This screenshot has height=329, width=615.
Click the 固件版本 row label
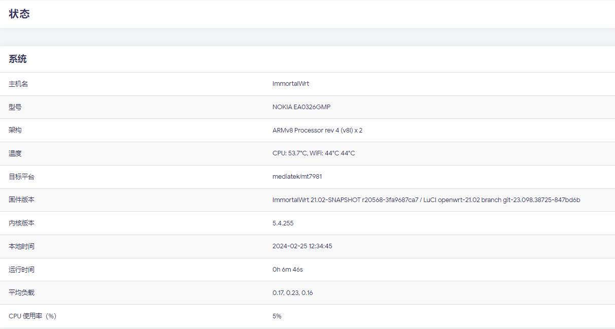21,200
